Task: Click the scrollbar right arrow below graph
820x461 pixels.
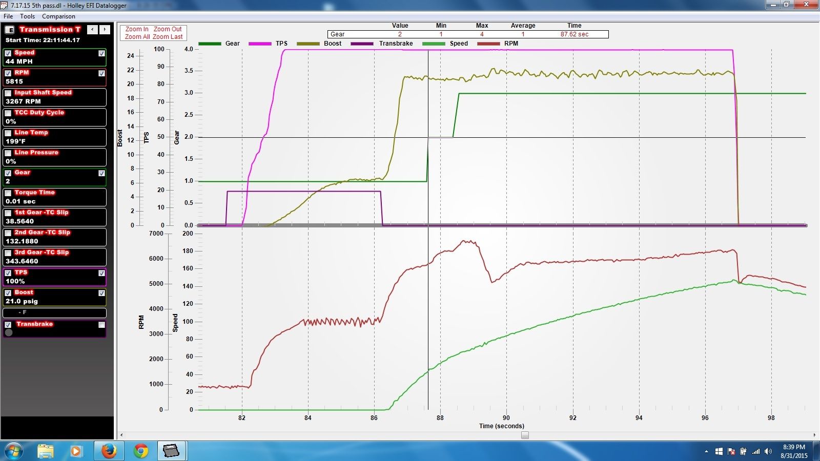Action: click(814, 435)
